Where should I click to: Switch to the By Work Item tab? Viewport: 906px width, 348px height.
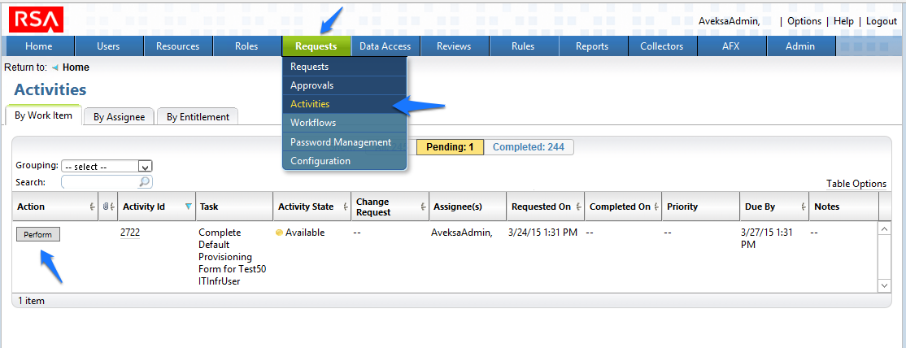pyautogui.click(x=43, y=115)
